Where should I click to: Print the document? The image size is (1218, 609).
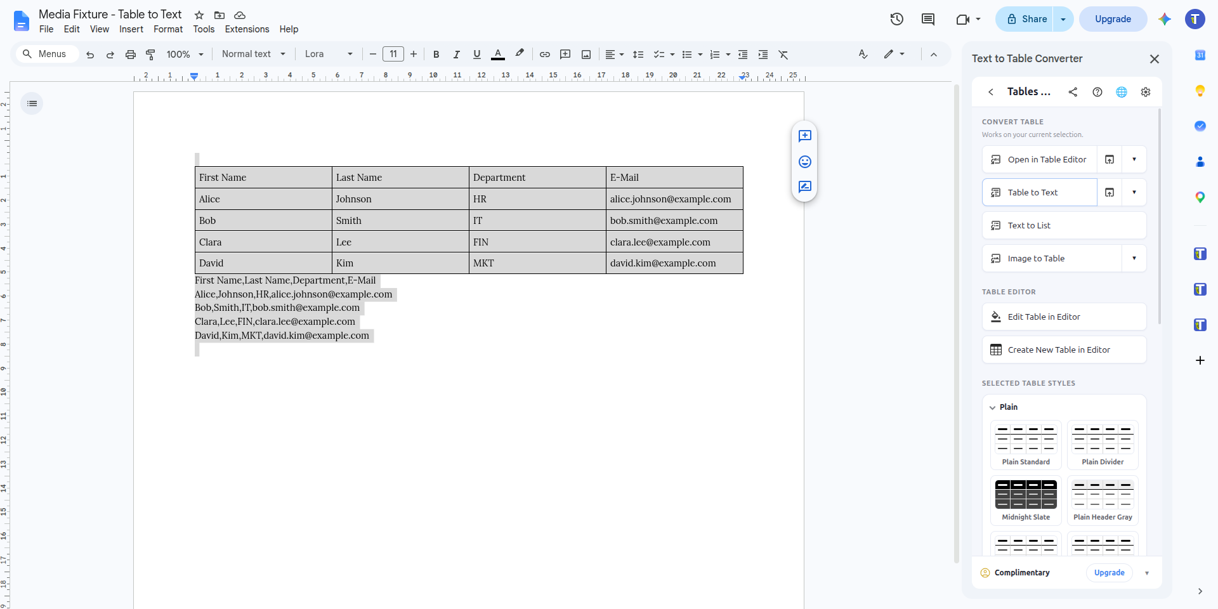coord(131,55)
